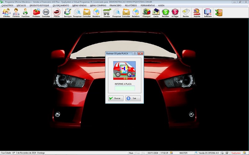
Task: Open the Funciona employees icon
Action: [x=26, y=13]
